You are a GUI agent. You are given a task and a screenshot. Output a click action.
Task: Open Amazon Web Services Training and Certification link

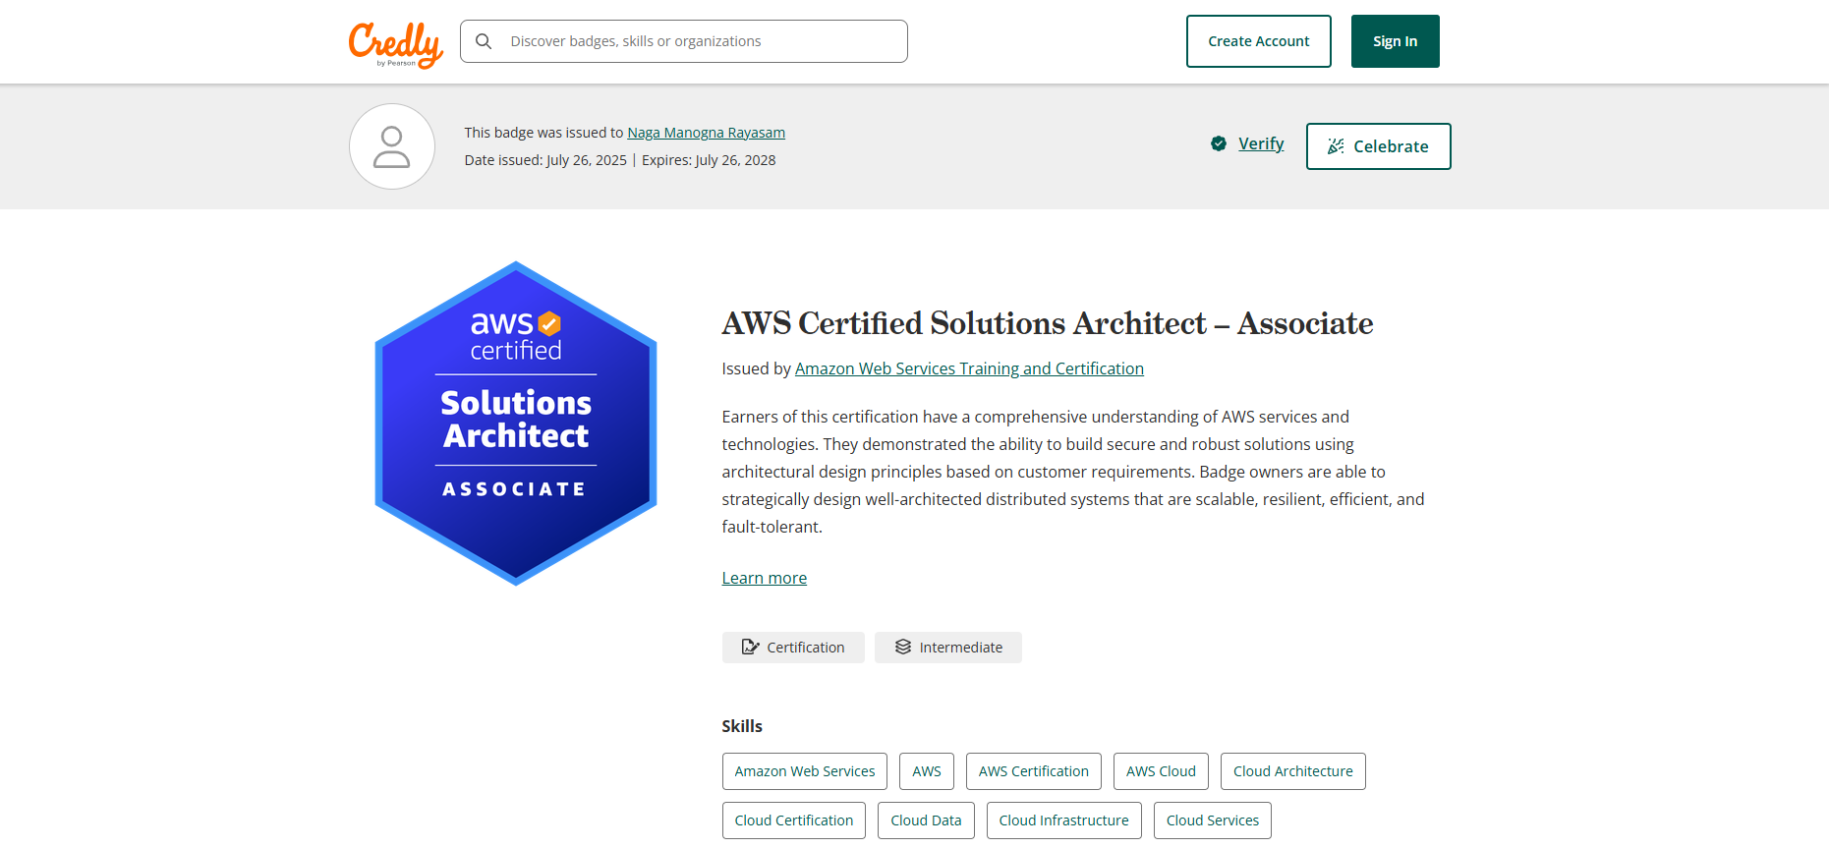point(969,368)
